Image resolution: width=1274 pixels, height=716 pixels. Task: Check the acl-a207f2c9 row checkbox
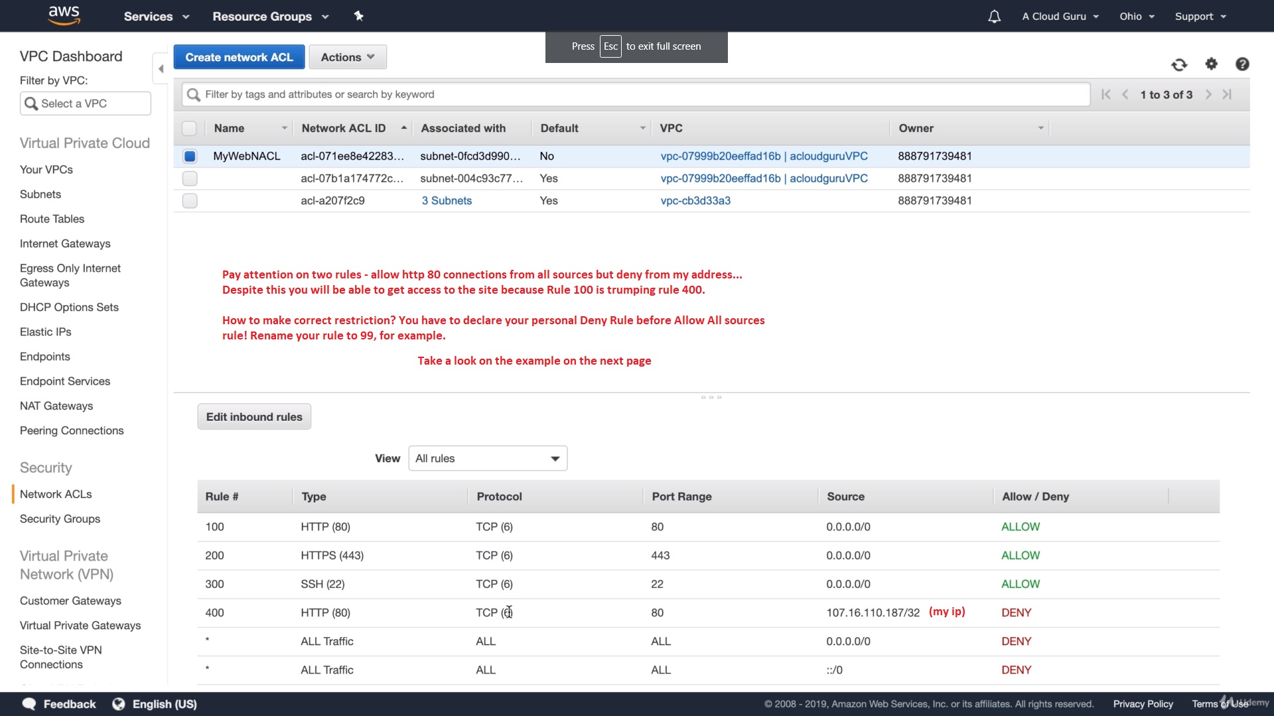(190, 201)
